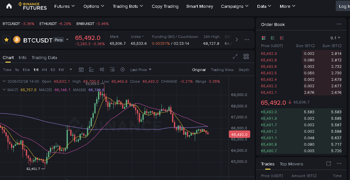
Task: Select the 1D time interval
Action: tap(52, 70)
